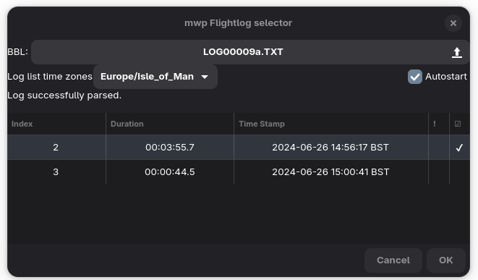Click the warning cell for index 2 row

click(439, 148)
